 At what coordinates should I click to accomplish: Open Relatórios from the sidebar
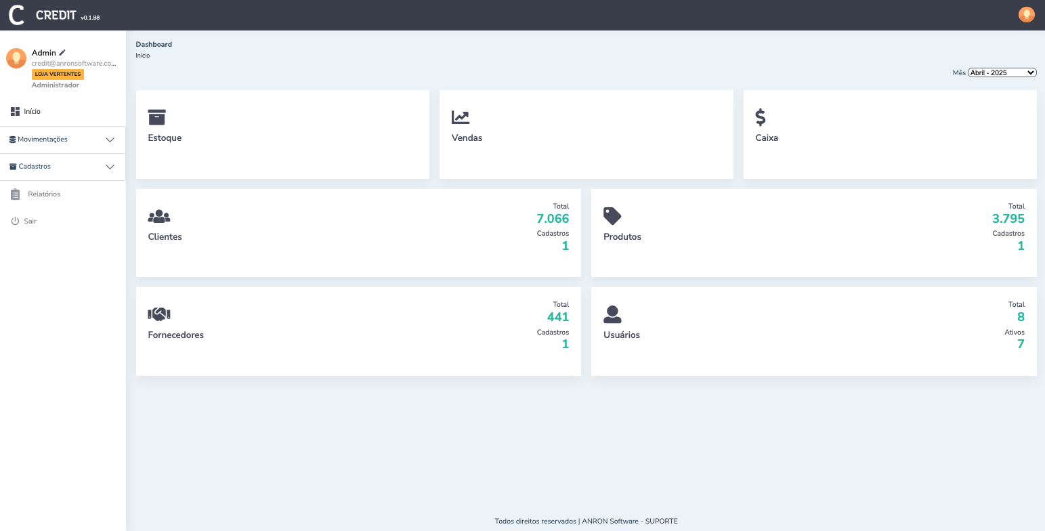point(44,194)
